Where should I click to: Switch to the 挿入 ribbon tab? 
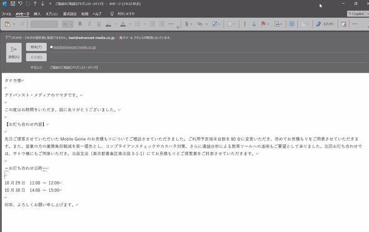(37, 14)
